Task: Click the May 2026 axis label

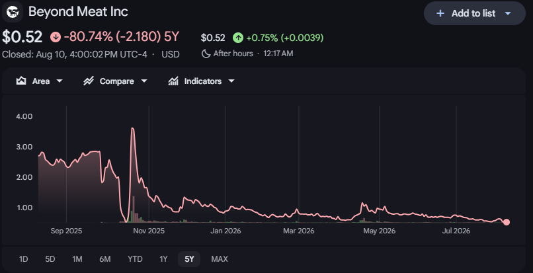Action: tap(380, 231)
